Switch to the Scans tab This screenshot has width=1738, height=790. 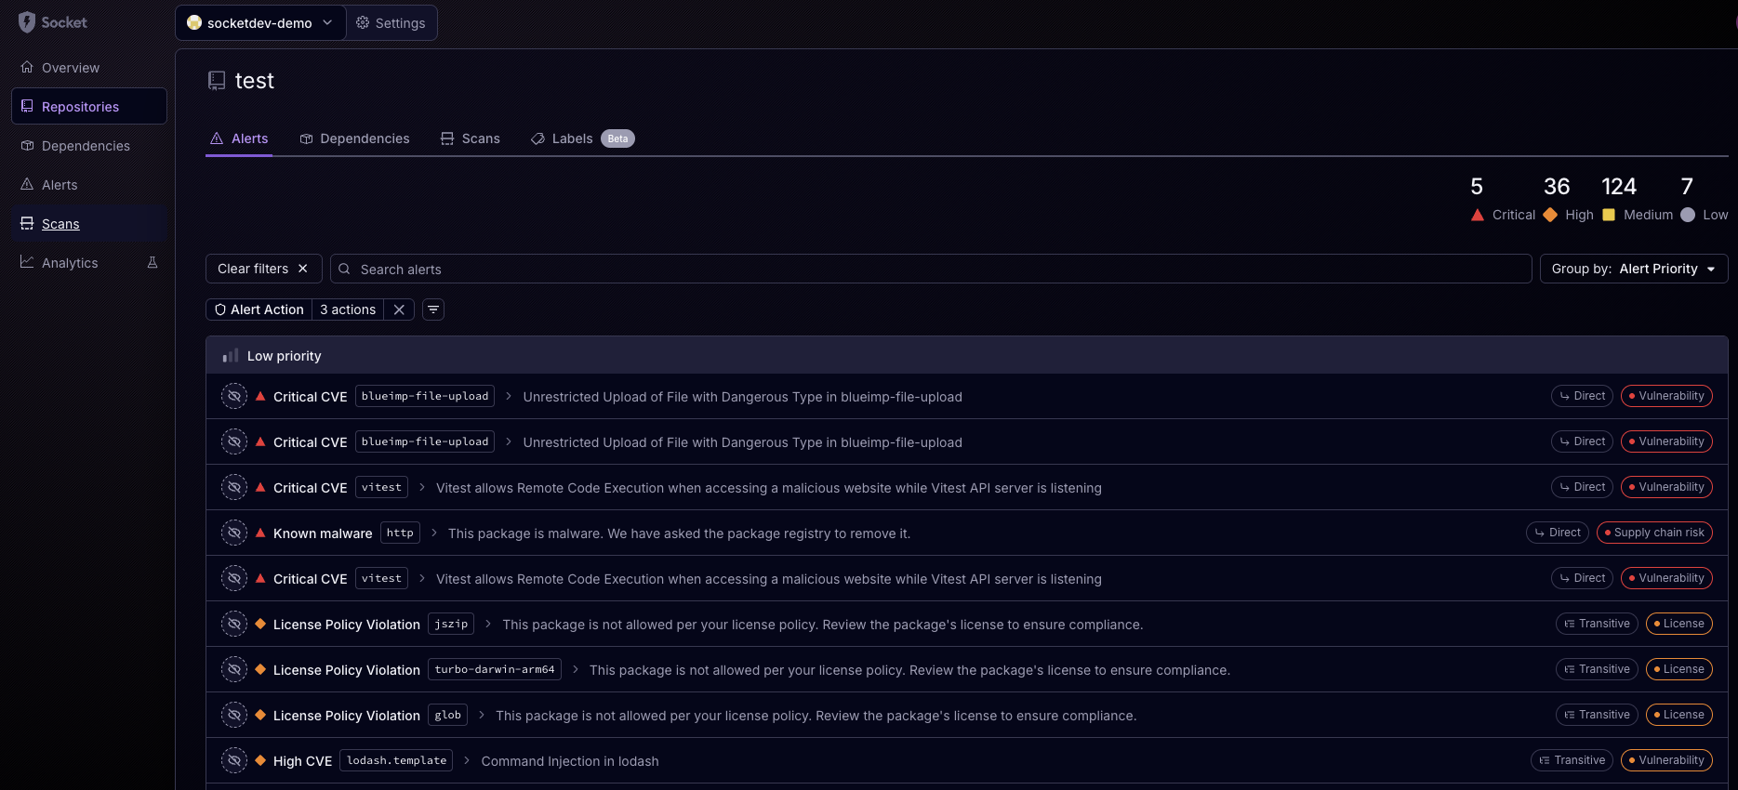pyautogui.click(x=471, y=138)
